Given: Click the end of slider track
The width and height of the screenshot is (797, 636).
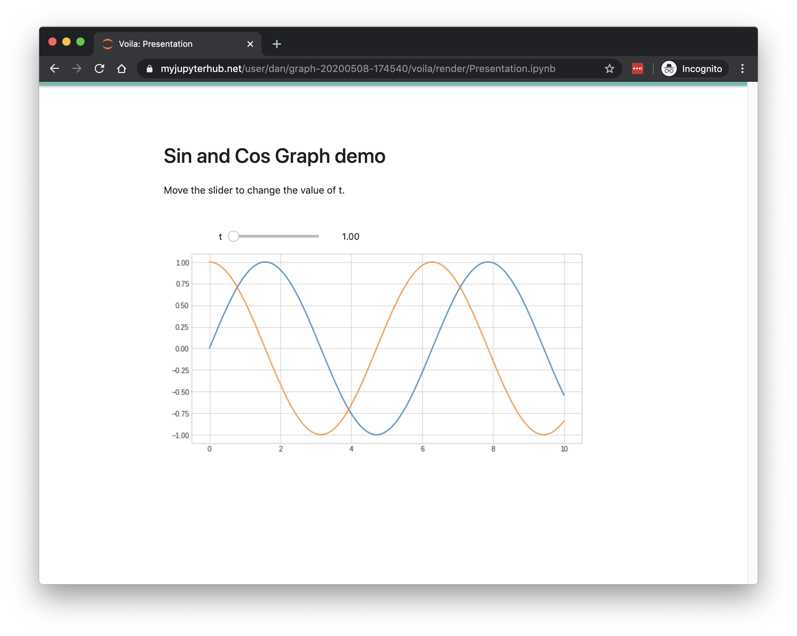Looking at the screenshot, I should pyautogui.click(x=317, y=236).
